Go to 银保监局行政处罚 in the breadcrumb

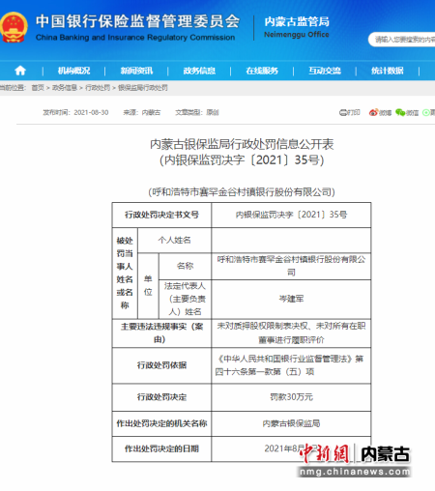[143, 88]
